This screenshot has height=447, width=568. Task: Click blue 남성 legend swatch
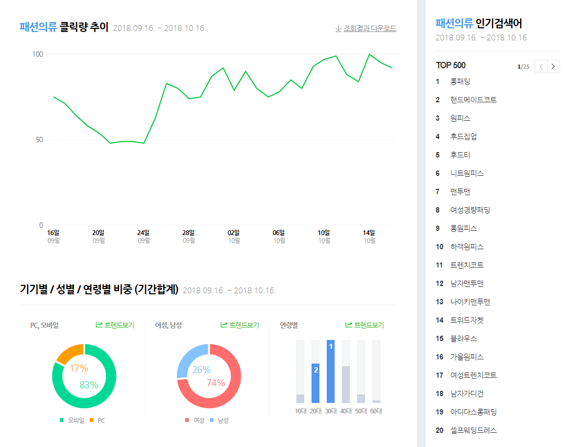pos(211,420)
